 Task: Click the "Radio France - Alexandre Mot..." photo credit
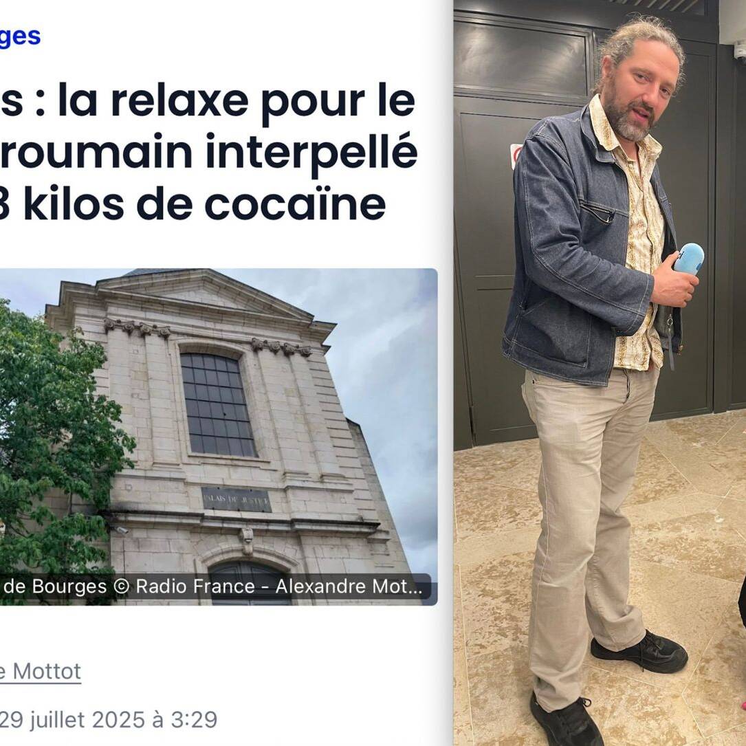click(x=278, y=586)
